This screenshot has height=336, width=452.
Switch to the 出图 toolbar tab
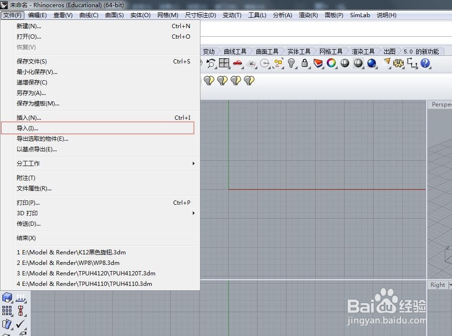389,52
